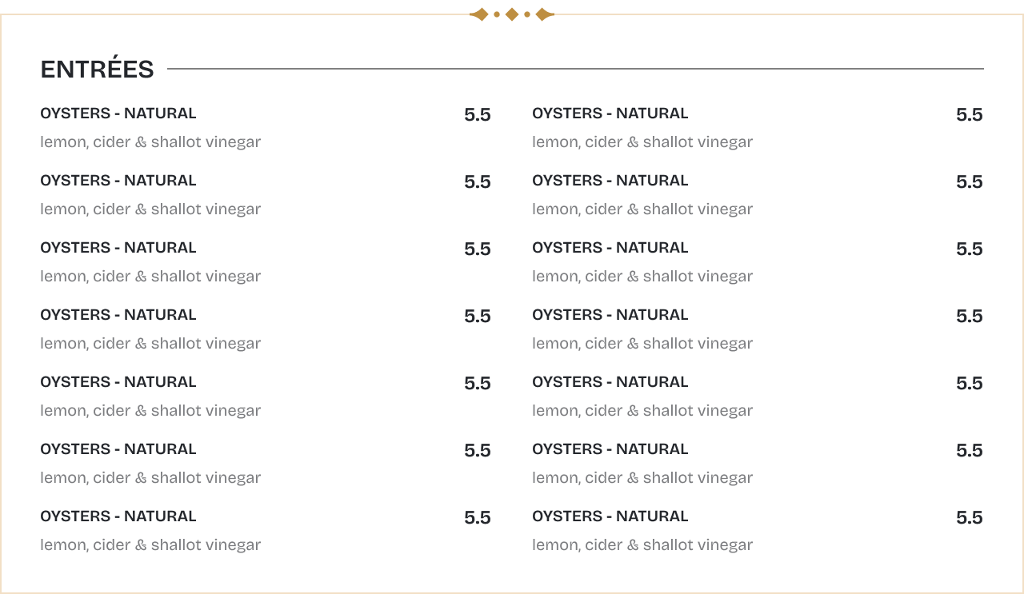
Task: Click the 5.5 price of top-right item
Action: (x=969, y=115)
